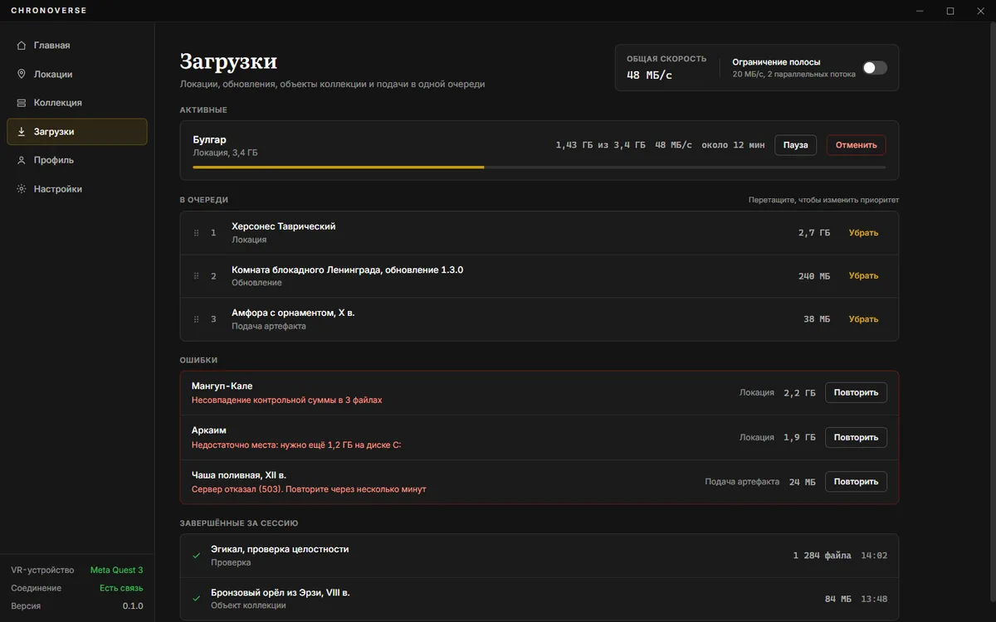The height and width of the screenshot is (622, 996).
Task: Click the person icon beside Профиль
Action: (22, 160)
